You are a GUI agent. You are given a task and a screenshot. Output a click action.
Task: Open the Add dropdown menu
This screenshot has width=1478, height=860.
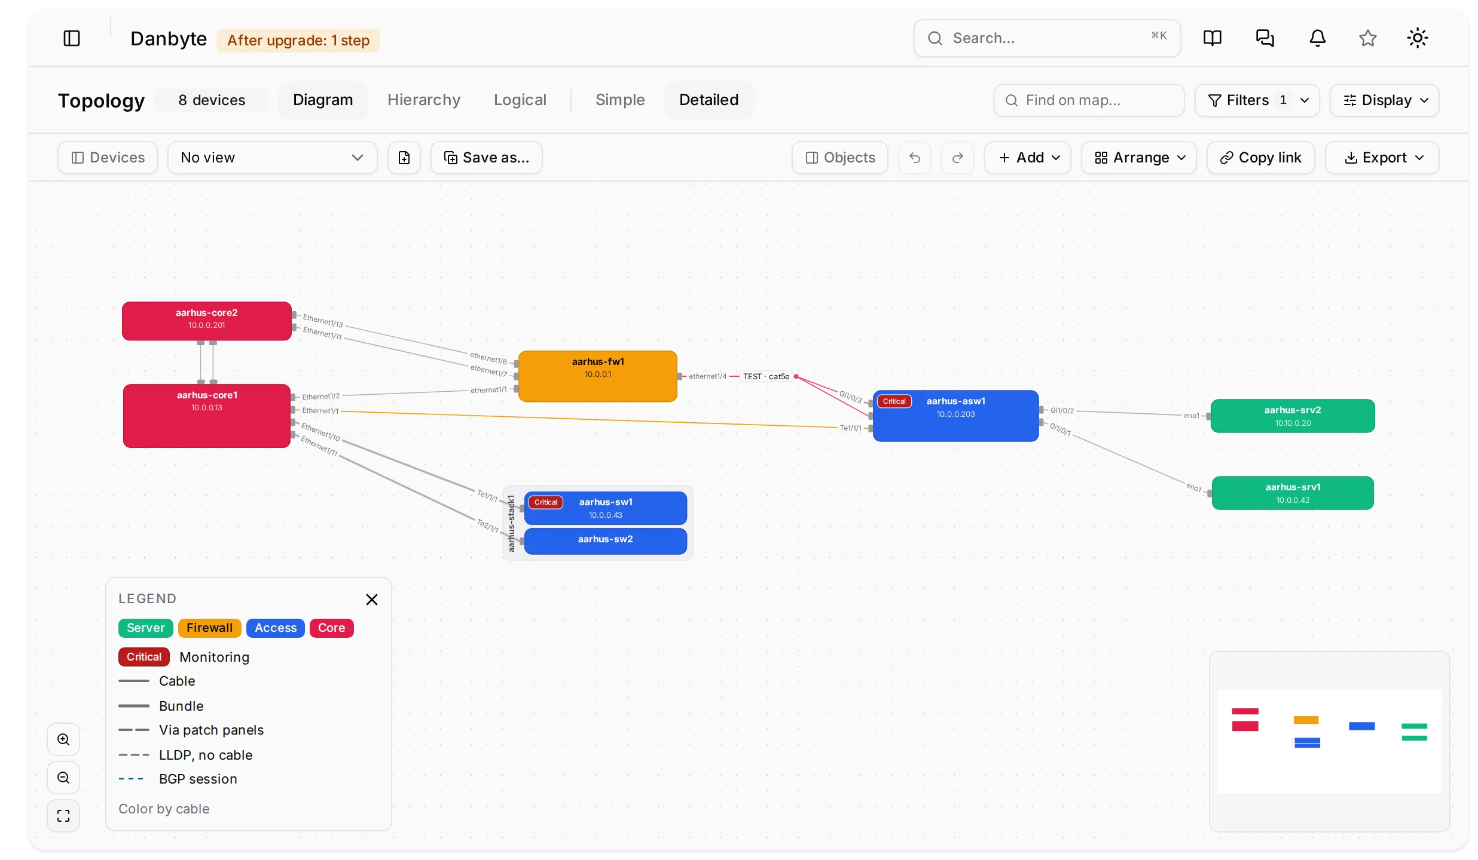click(1028, 158)
